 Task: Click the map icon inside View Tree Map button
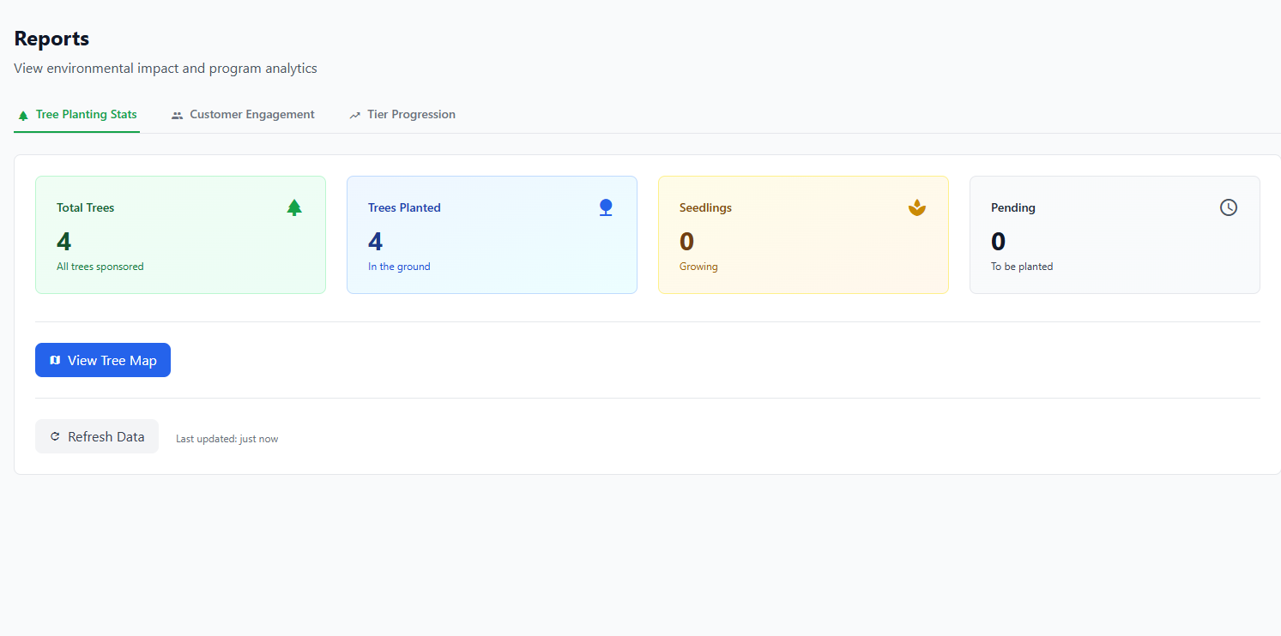coord(55,361)
